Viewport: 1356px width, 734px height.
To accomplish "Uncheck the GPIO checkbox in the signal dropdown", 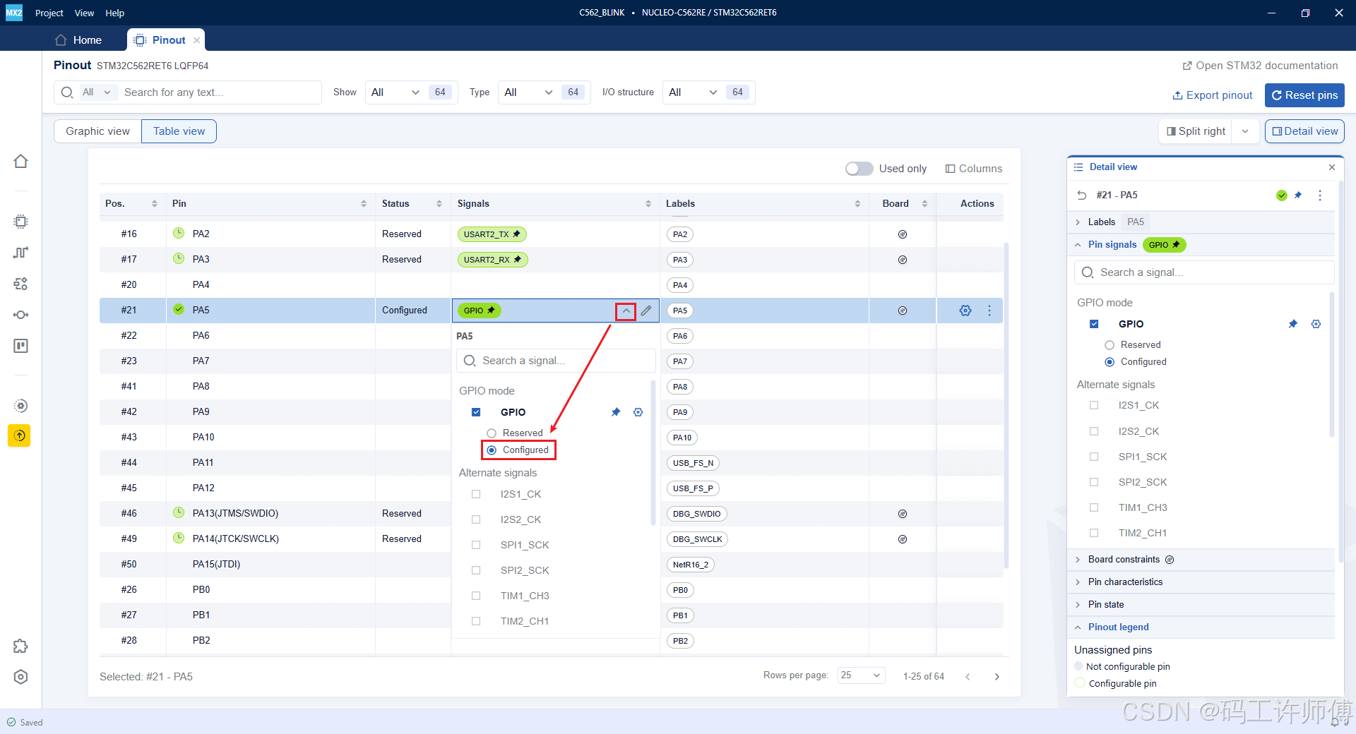I will coord(476,412).
